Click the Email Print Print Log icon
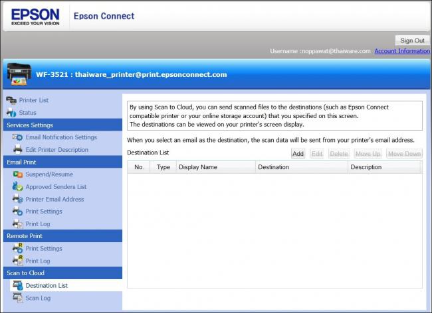 point(18,223)
